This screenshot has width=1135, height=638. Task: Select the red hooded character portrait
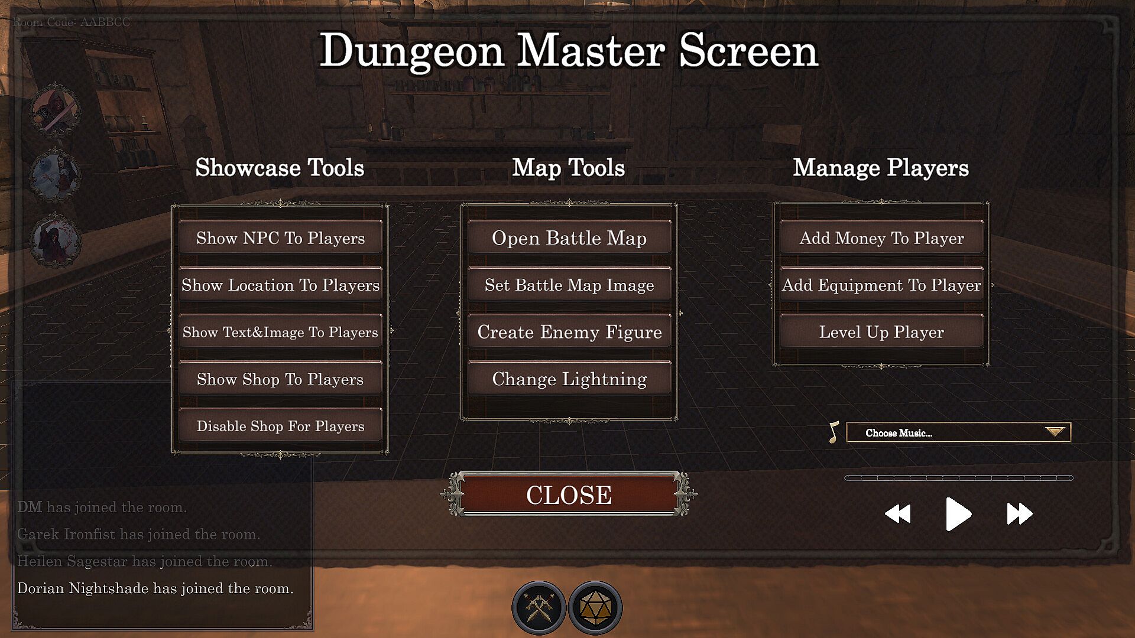coord(56,110)
